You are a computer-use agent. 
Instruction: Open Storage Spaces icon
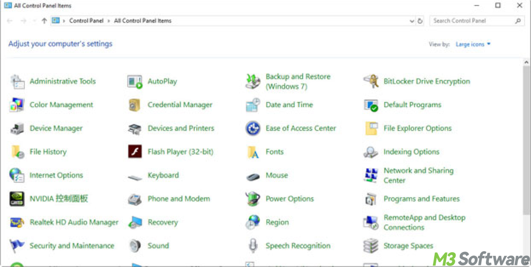pos(371,245)
